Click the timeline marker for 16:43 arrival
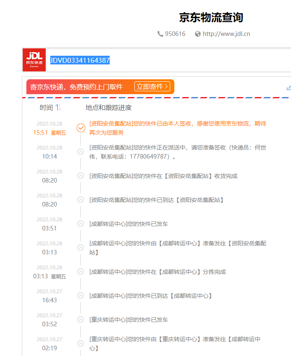The image size is (291, 356). [80, 295]
